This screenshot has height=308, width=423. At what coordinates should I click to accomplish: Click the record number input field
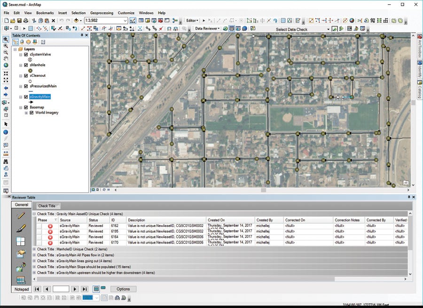coord(61,289)
